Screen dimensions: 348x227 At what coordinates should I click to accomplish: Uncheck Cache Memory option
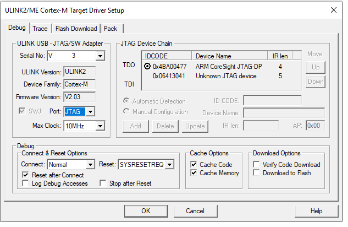click(194, 173)
